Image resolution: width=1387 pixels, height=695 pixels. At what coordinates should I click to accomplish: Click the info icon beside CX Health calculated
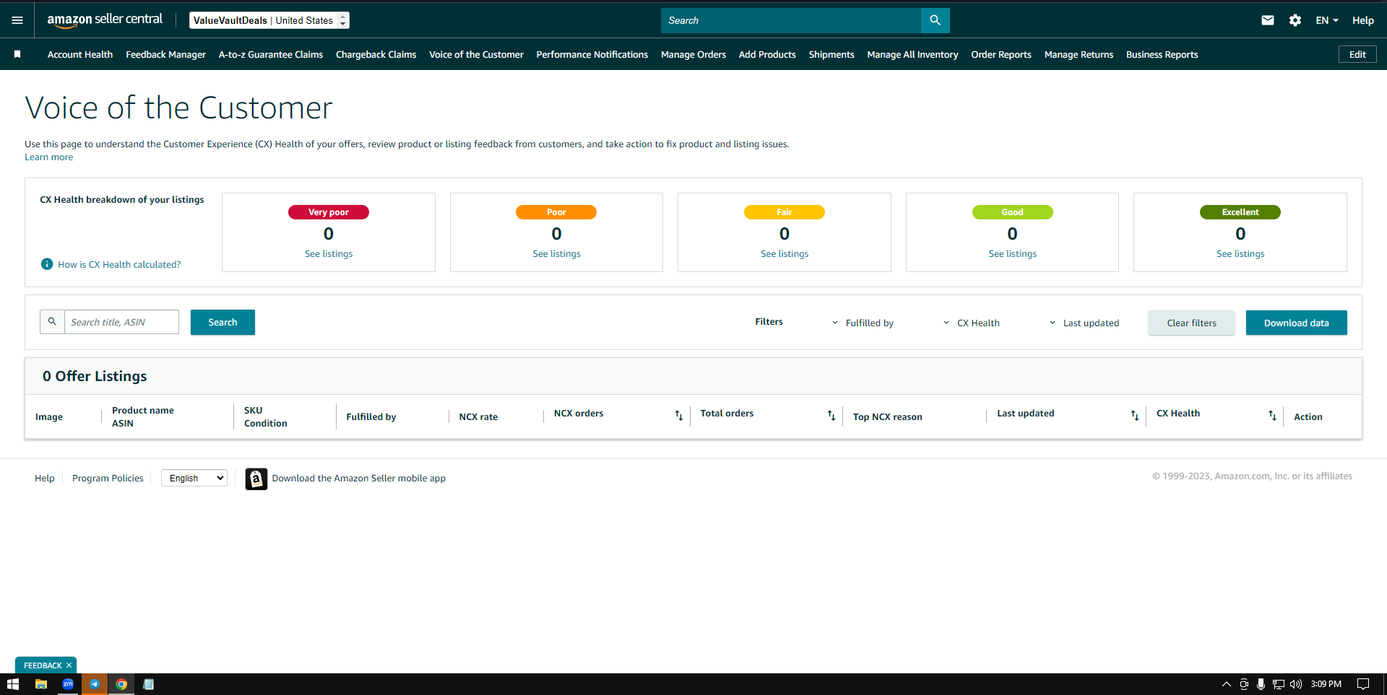point(47,264)
